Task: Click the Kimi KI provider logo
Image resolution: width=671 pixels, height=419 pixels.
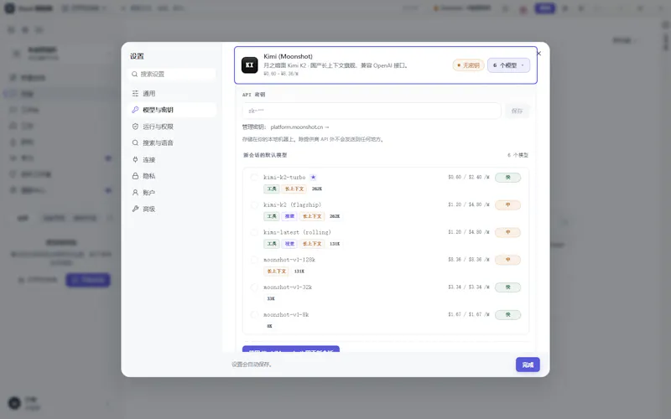Action: (x=249, y=65)
